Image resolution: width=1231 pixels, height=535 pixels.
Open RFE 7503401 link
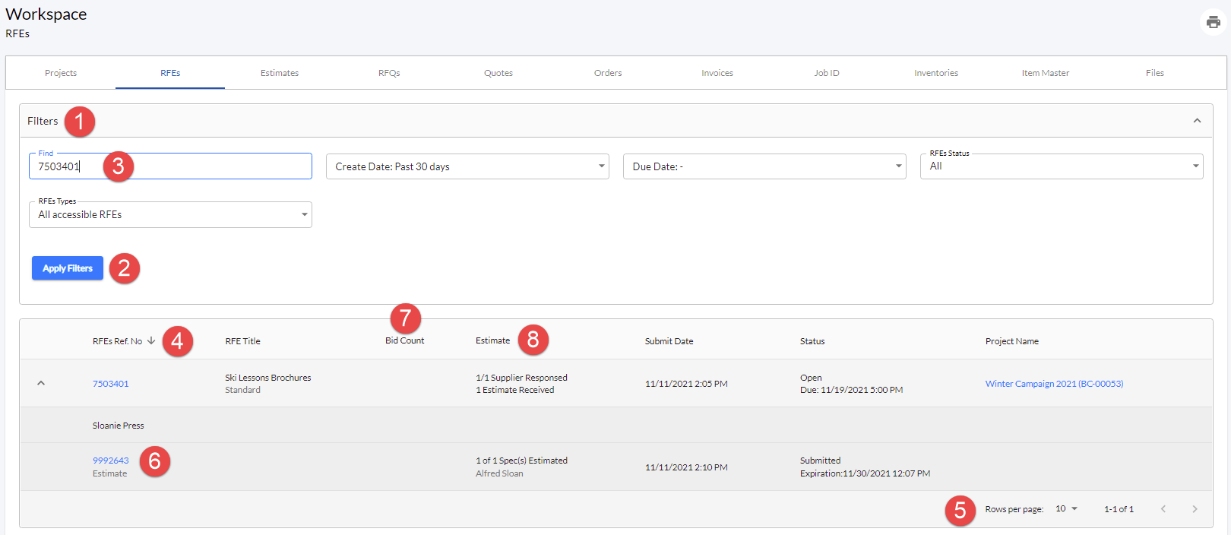click(111, 384)
